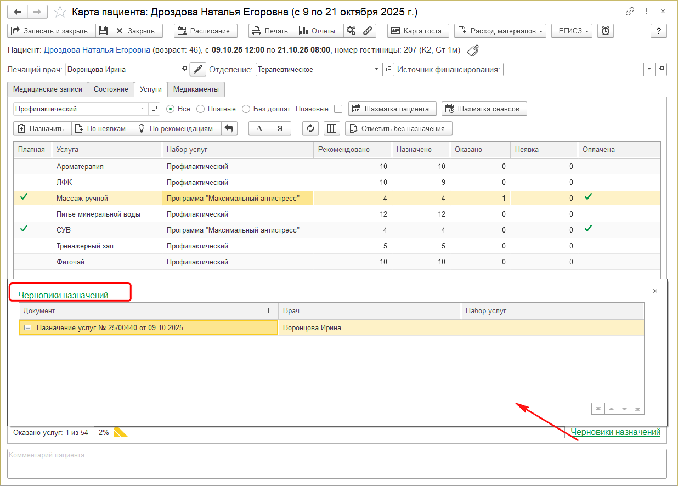Select the Платные radio button
The width and height of the screenshot is (678, 486).
tap(201, 109)
